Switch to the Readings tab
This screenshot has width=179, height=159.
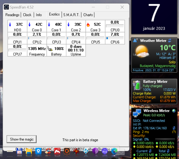12,15
